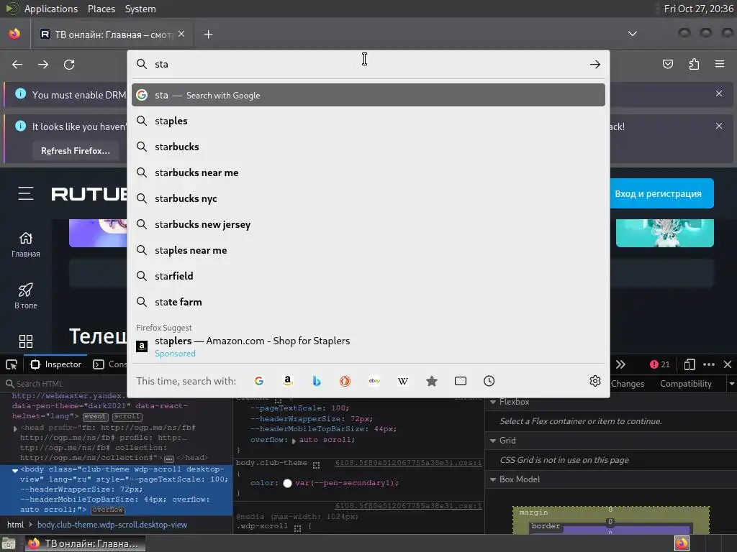Select the ТВ онлайн browser tab
The image size is (737, 552).
[x=112, y=34]
